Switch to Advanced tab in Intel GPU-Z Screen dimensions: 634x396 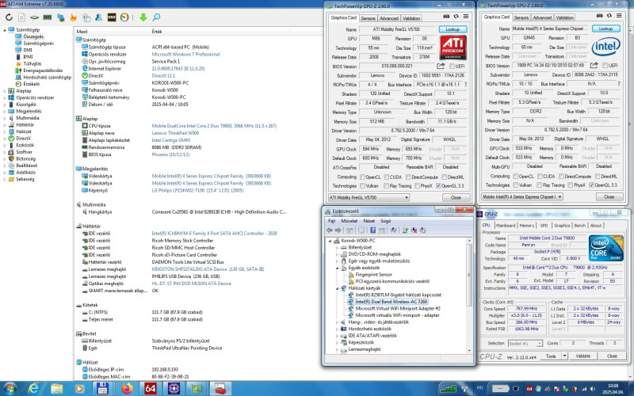(542, 17)
